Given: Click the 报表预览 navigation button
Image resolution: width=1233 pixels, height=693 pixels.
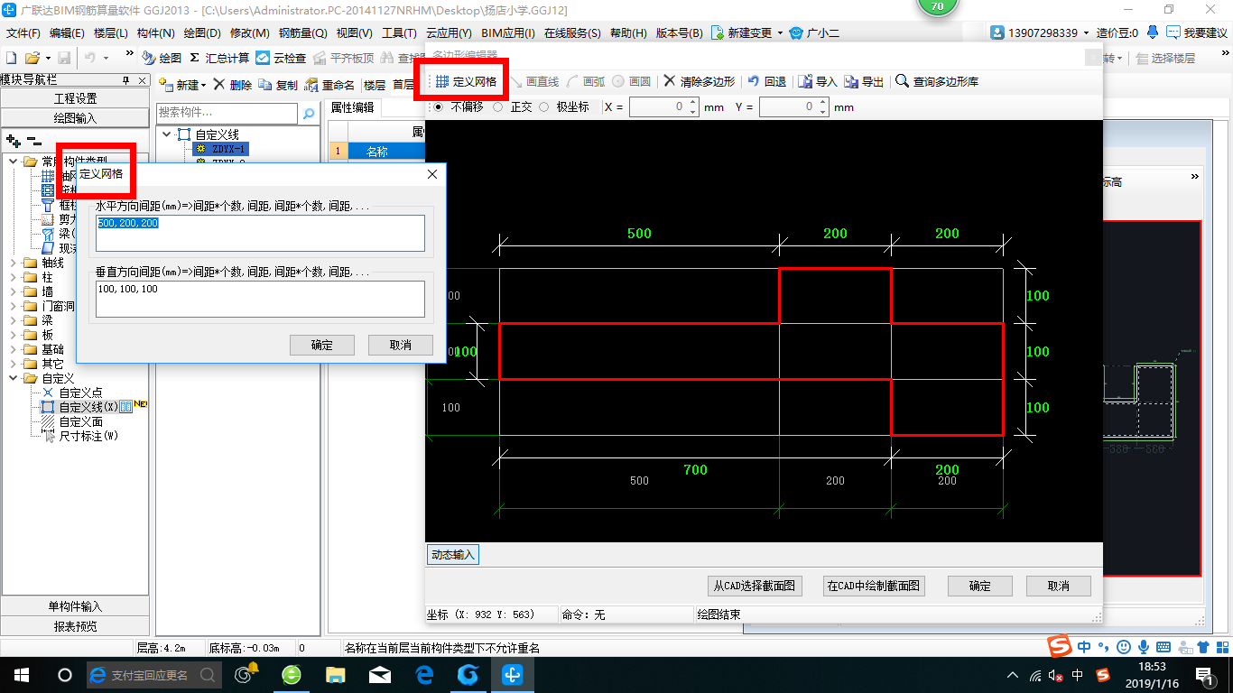Looking at the screenshot, I should pos(75,626).
